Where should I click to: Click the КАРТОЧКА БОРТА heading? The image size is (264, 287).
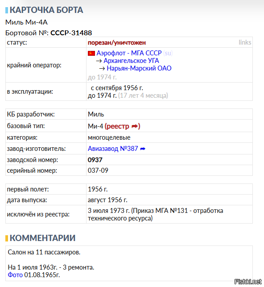click(x=46, y=10)
